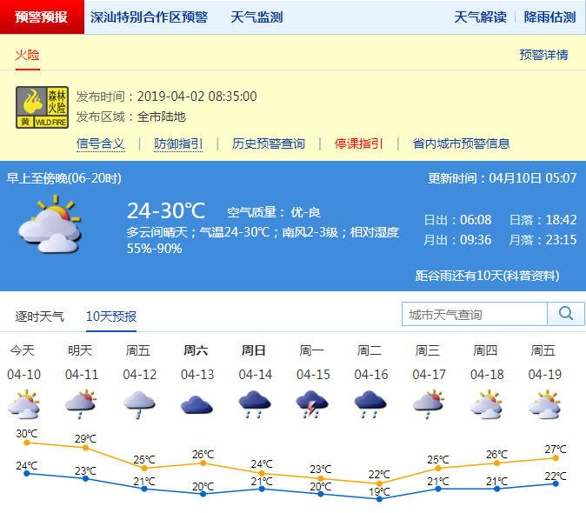
Task: Click the 城市天气查询 search field
Action: 475,314
